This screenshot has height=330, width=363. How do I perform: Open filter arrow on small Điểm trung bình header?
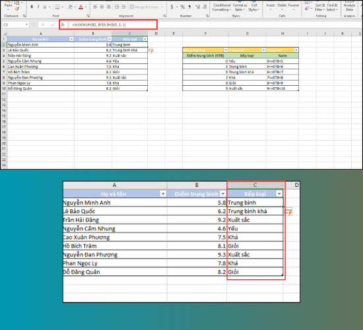pos(110,39)
